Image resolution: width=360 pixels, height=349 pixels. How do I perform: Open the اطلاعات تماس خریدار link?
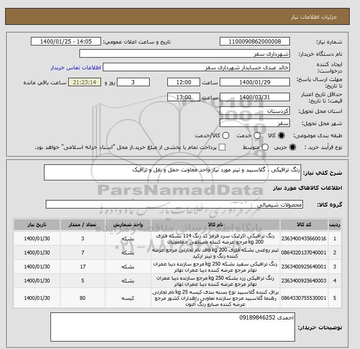coord(76,67)
